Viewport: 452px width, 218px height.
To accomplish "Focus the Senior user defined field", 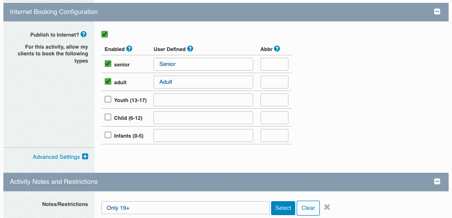I will [203, 64].
